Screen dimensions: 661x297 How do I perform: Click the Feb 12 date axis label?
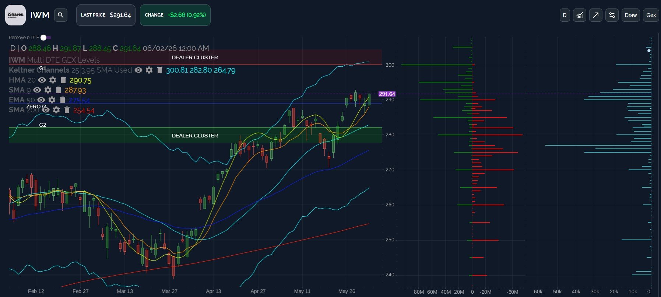[x=36, y=291]
